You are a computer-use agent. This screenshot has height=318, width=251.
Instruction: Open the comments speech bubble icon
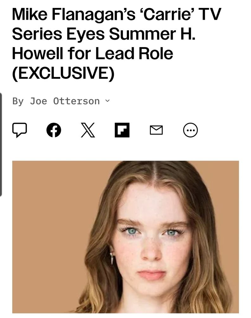pos(19,130)
